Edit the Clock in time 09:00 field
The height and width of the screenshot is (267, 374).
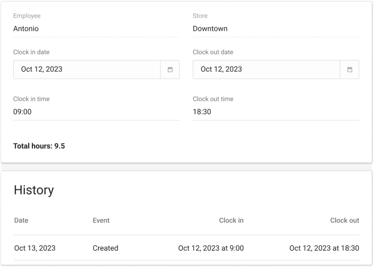click(x=96, y=112)
